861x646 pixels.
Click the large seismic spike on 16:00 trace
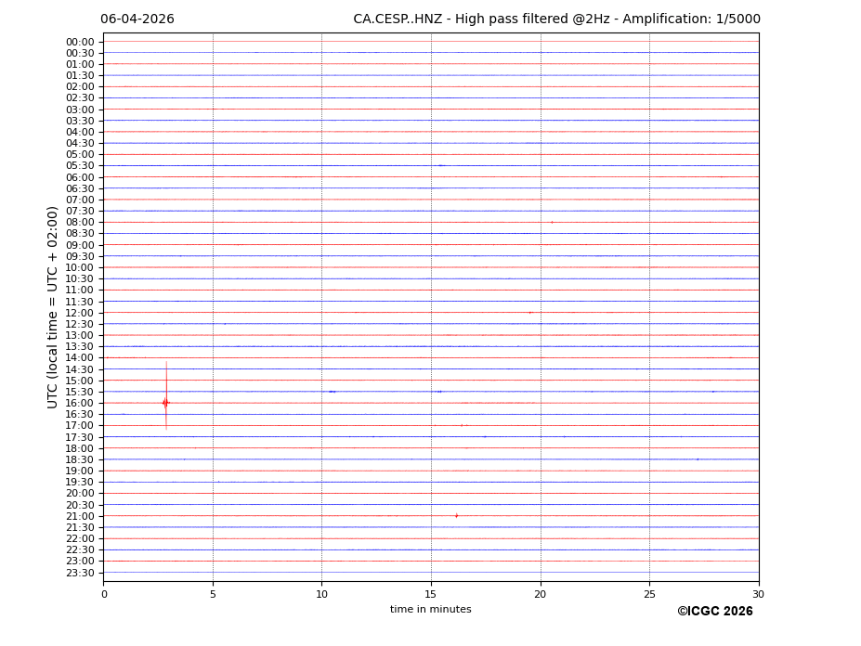click(166, 403)
